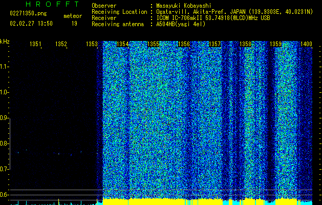The height and width of the screenshot is (205, 322).
Task: Click the 1.0 kHz axis label
Action: [4, 92]
